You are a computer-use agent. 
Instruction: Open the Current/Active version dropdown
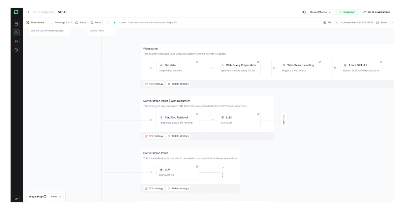point(321,12)
